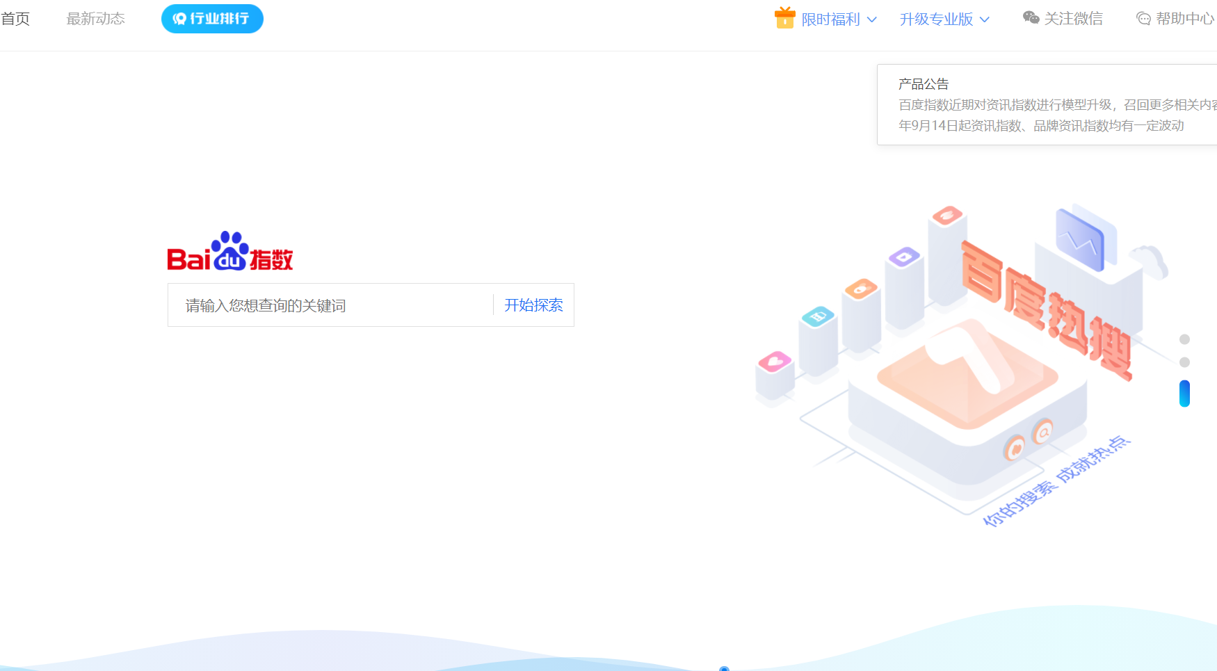Open the 最新动态 navigation item
1217x671 pixels.
[96, 19]
